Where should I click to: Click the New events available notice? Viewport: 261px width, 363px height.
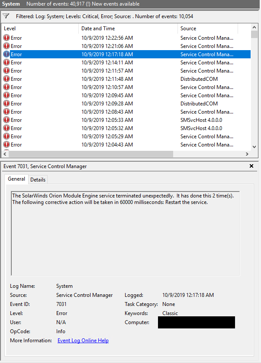116,4
